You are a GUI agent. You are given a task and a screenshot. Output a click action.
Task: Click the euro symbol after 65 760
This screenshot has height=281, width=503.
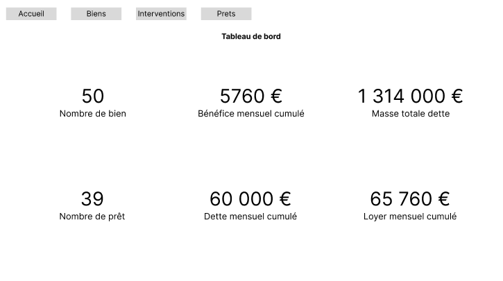point(443,199)
